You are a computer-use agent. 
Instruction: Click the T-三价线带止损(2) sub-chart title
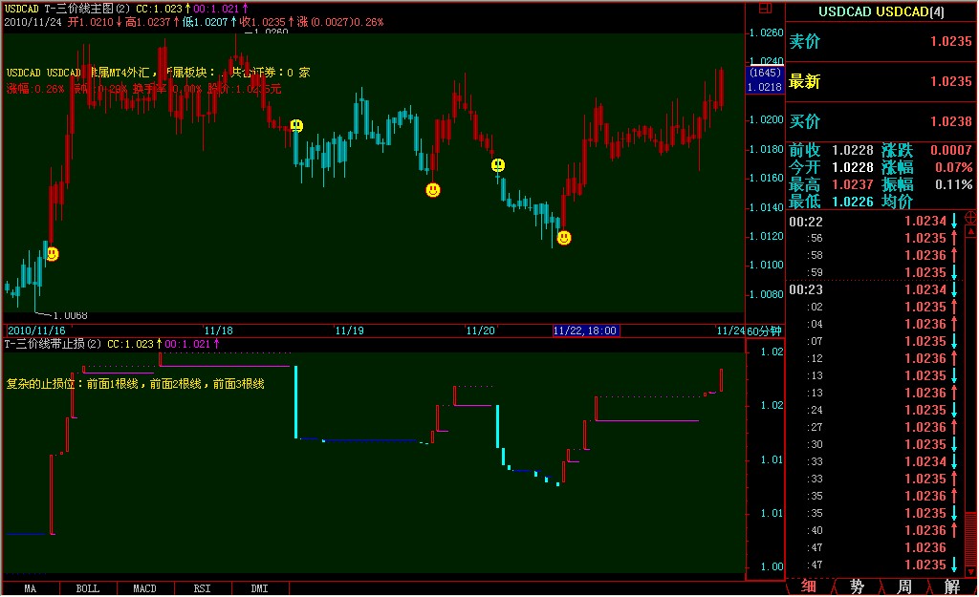53,345
